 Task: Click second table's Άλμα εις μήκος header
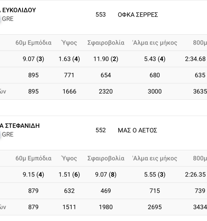pos(155,158)
